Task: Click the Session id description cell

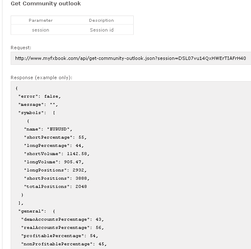Action: [x=102, y=30]
